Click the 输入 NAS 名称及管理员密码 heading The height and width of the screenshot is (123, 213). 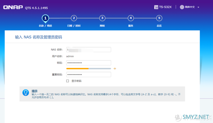(x=39, y=37)
